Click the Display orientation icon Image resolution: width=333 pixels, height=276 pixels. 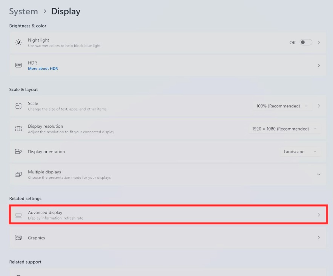pos(18,152)
